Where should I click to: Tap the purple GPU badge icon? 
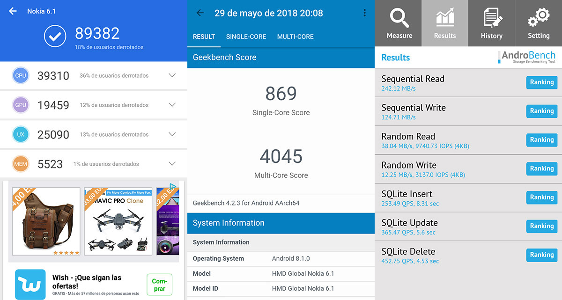[21, 105]
